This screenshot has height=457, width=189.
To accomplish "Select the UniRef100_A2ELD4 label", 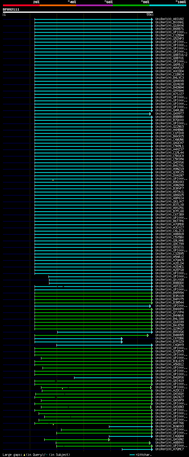I will click(x=170, y=264).
